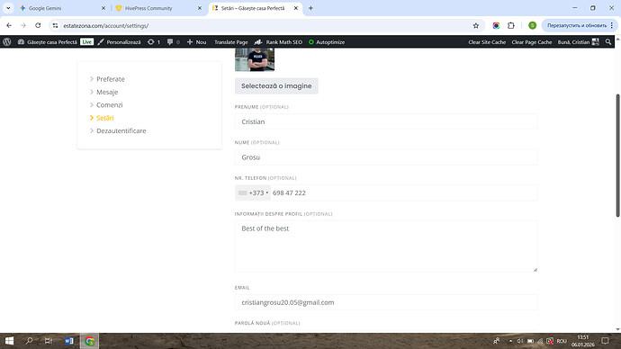Go back in browser history
The width and height of the screenshot is (621, 349).
pyautogui.click(x=9, y=25)
